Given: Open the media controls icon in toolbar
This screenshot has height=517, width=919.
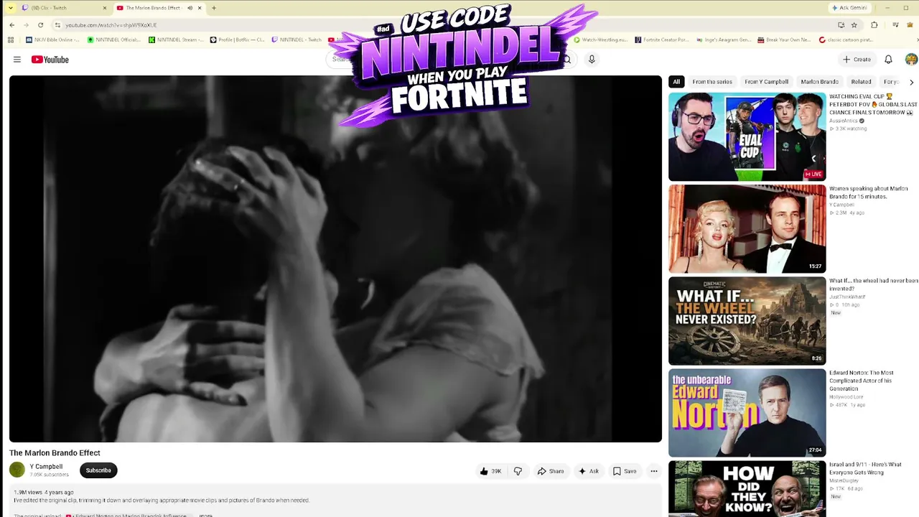Looking at the screenshot, I should (895, 25).
